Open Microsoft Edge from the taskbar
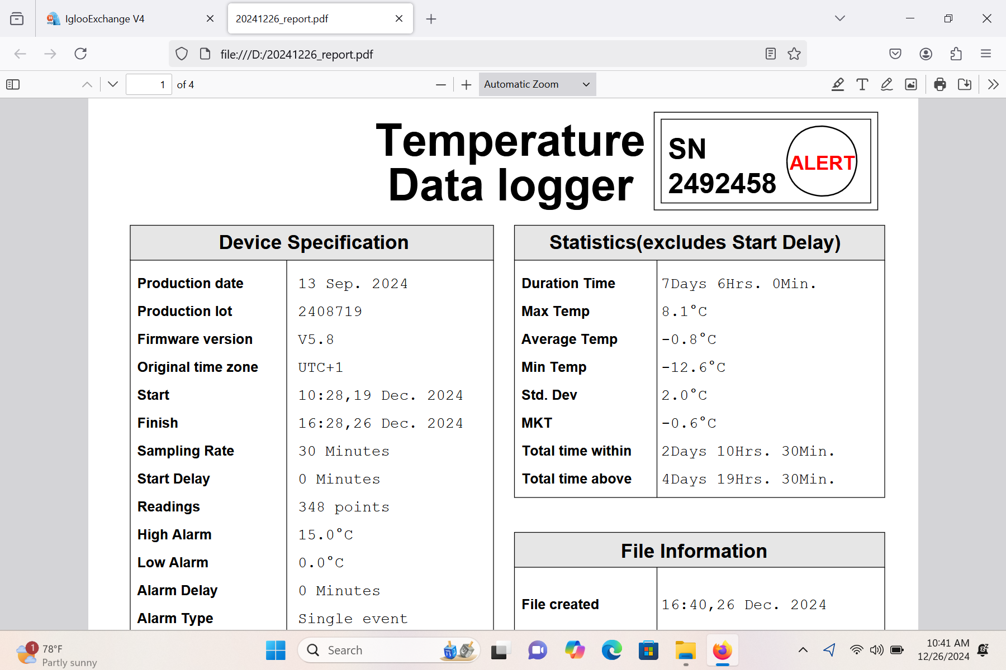The height and width of the screenshot is (670, 1006). [611, 650]
